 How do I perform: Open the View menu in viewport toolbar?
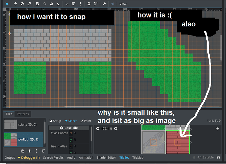(x=123, y=4)
